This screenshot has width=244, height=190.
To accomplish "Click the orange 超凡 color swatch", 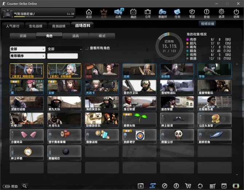I will pyautogui.click(x=188, y=43).
